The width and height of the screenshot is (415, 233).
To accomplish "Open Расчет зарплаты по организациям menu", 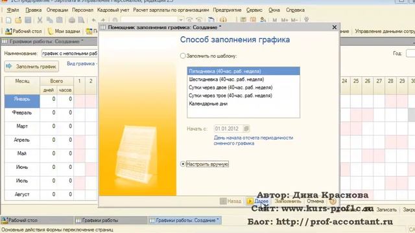I will click(x=171, y=10).
